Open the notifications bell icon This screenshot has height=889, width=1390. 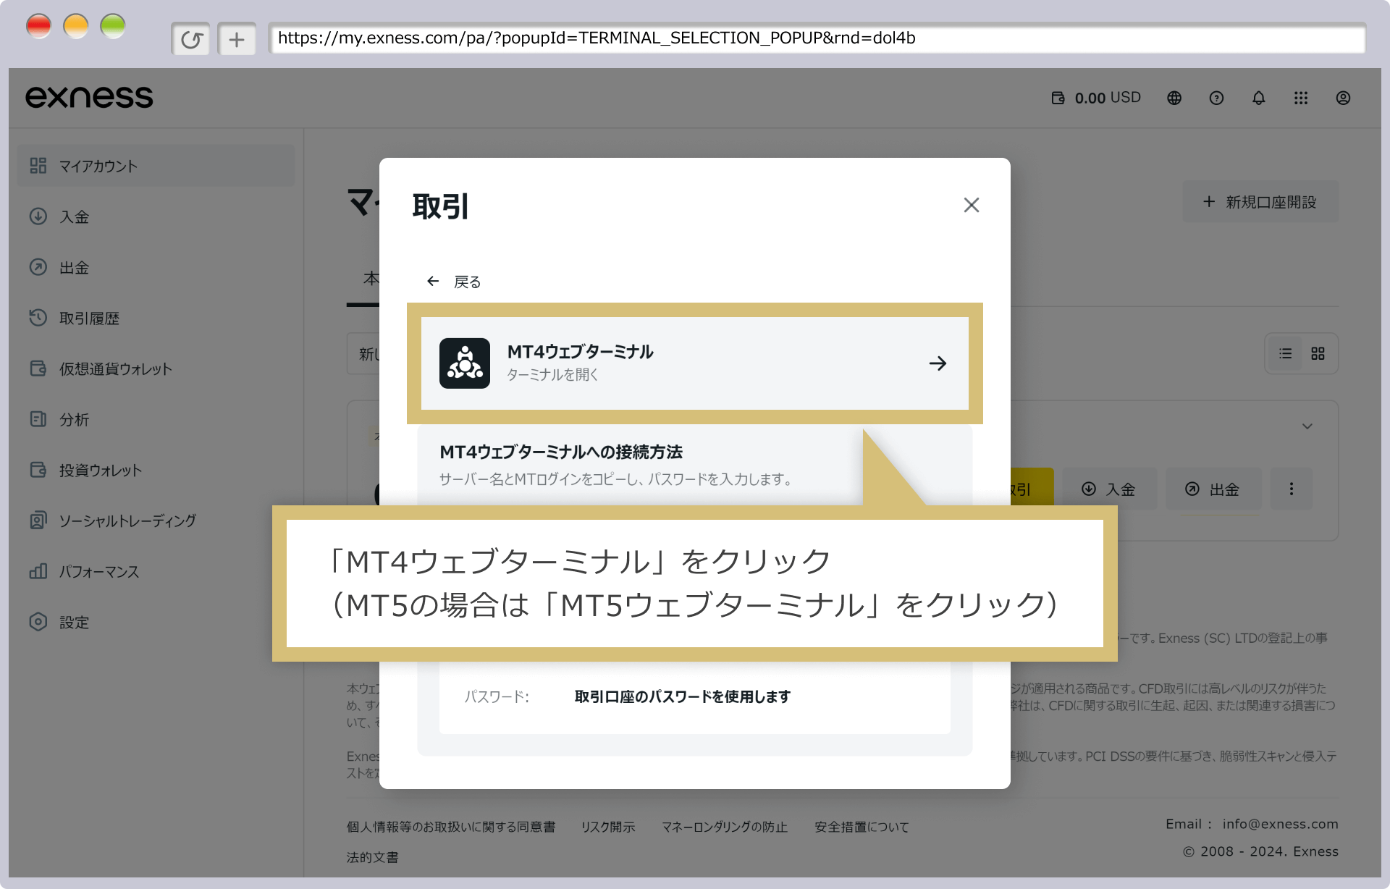click(1259, 98)
